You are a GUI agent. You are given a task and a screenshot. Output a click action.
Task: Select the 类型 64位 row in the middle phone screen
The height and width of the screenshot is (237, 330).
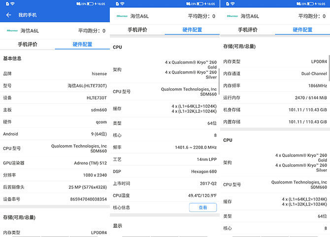165,123
